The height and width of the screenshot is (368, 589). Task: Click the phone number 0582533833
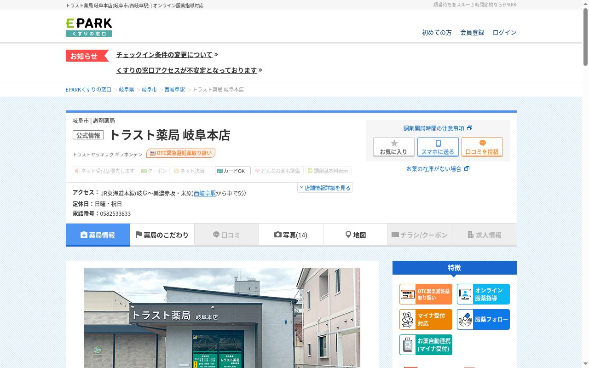115,214
